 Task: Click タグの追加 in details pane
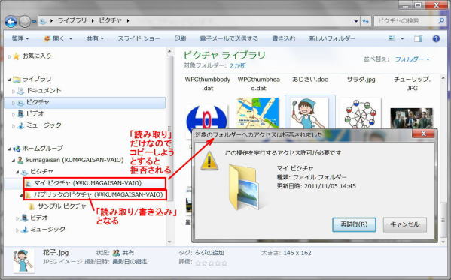pyautogui.click(x=209, y=253)
